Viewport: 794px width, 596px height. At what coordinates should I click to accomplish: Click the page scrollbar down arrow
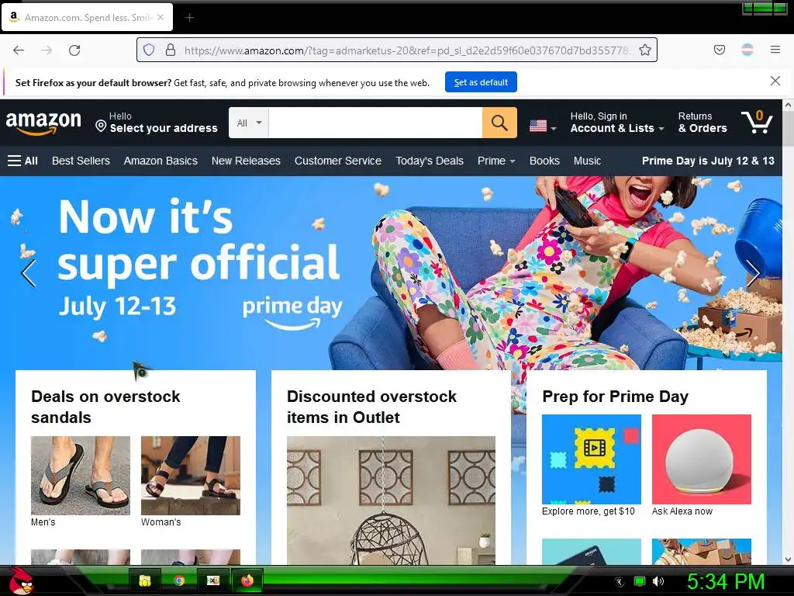788,560
